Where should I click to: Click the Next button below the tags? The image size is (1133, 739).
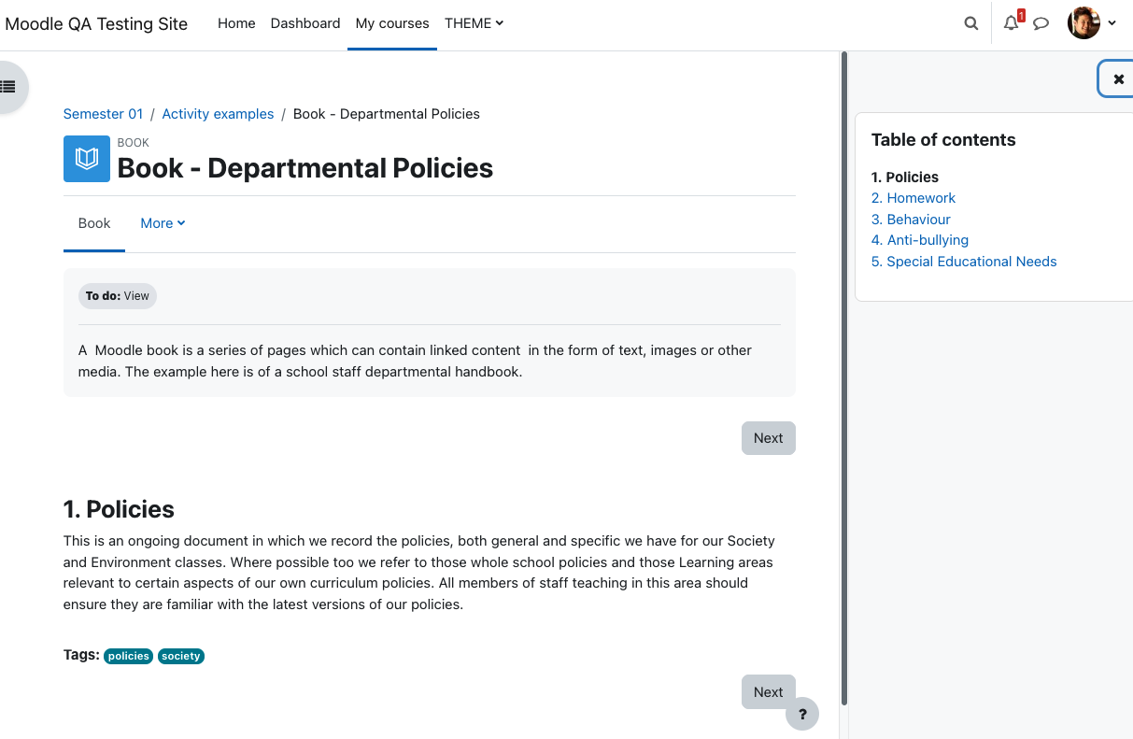coord(769,692)
